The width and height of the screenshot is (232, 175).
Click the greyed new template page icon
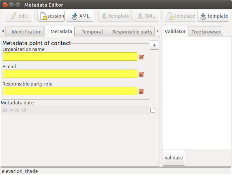click(180, 16)
